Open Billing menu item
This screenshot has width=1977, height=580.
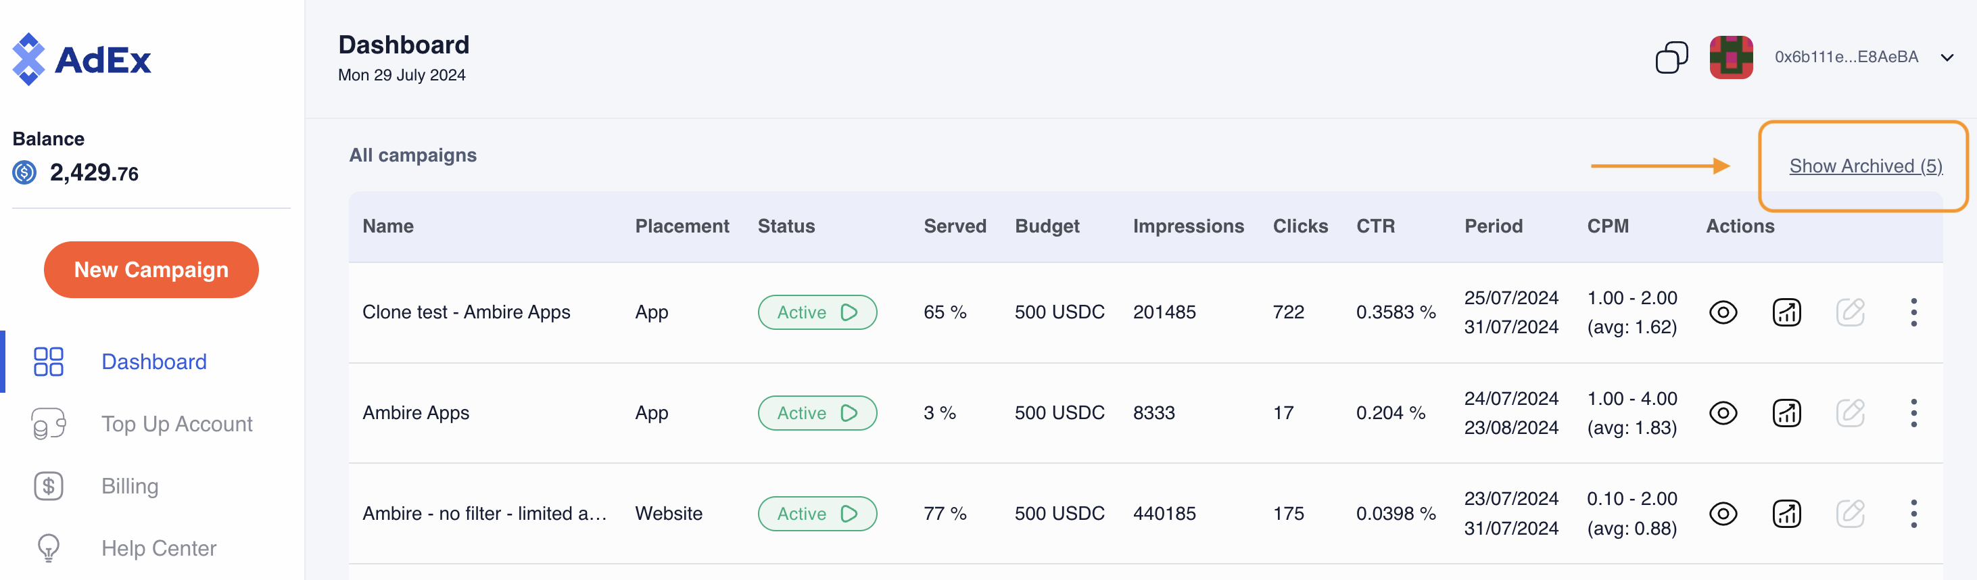click(130, 485)
